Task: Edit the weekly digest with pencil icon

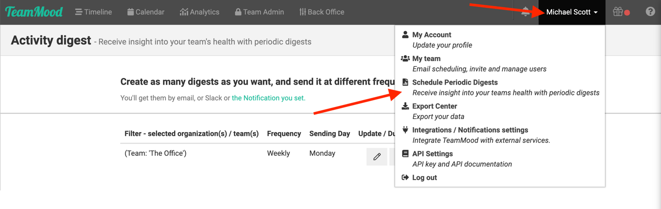Action: coord(377,157)
